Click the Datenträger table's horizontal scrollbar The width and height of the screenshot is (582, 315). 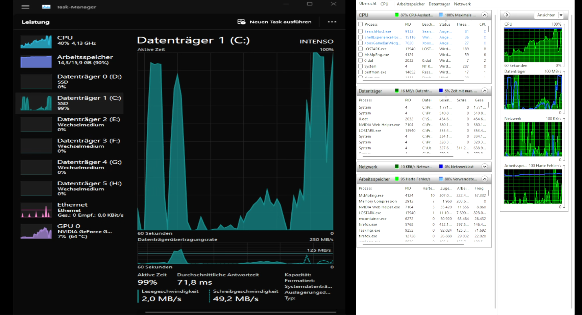tap(408, 156)
